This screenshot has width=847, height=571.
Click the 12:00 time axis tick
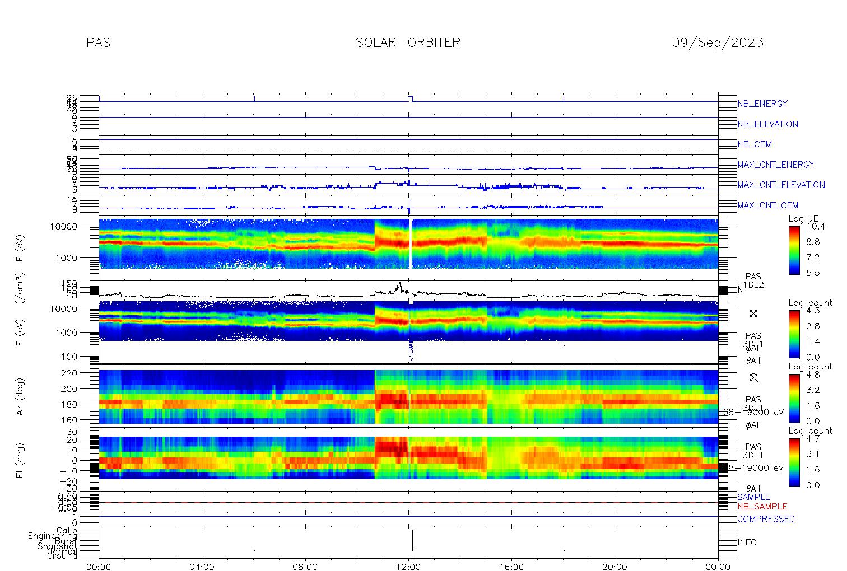pyautogui.click(x=408, y=566)
